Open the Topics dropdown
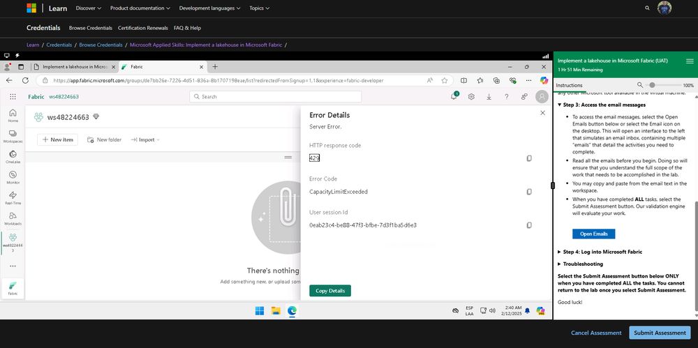 tap(259, 8)
